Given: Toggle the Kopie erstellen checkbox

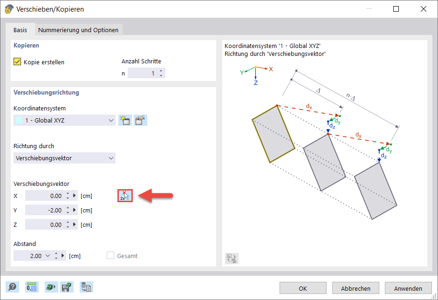Looking at the screenshot, I should [17, 62].
